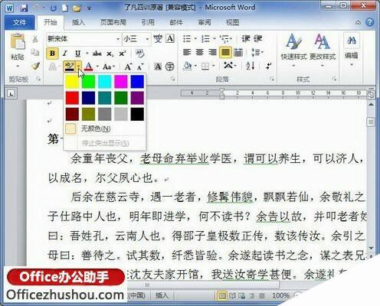Open the Change Case Aa dropdown
Viewport: 380px width, 306px height.
109,67
